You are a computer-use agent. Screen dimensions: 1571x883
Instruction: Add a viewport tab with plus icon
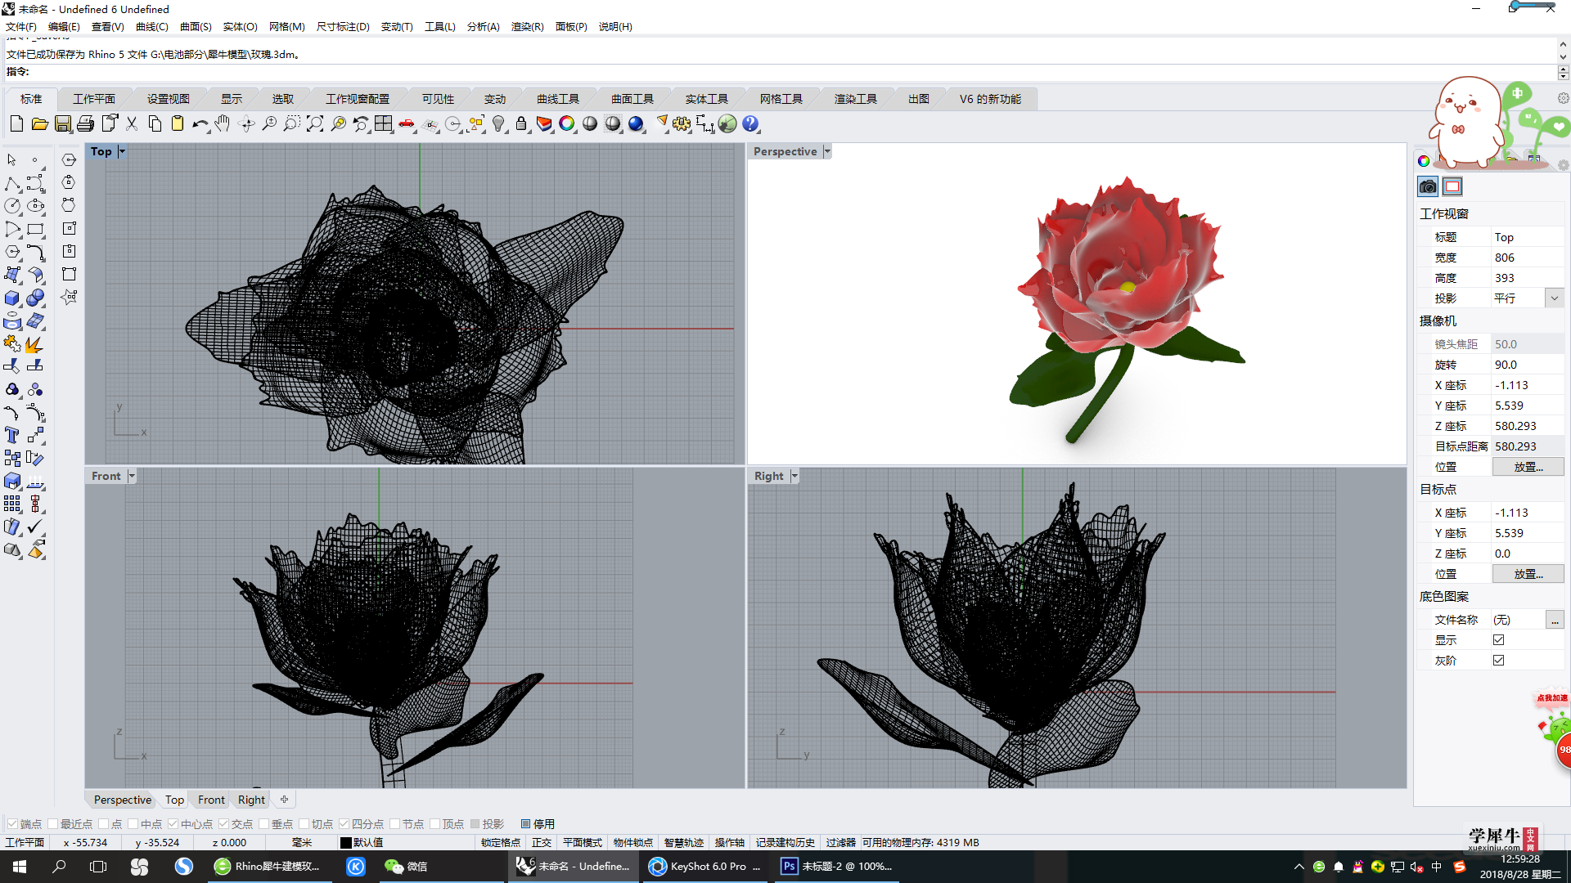284,800
